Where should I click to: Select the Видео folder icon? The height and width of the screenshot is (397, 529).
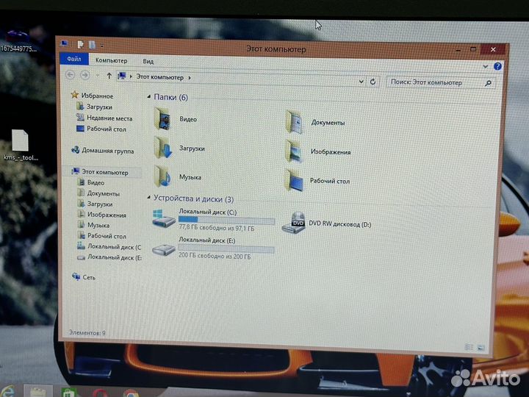(x=162, y=118)
